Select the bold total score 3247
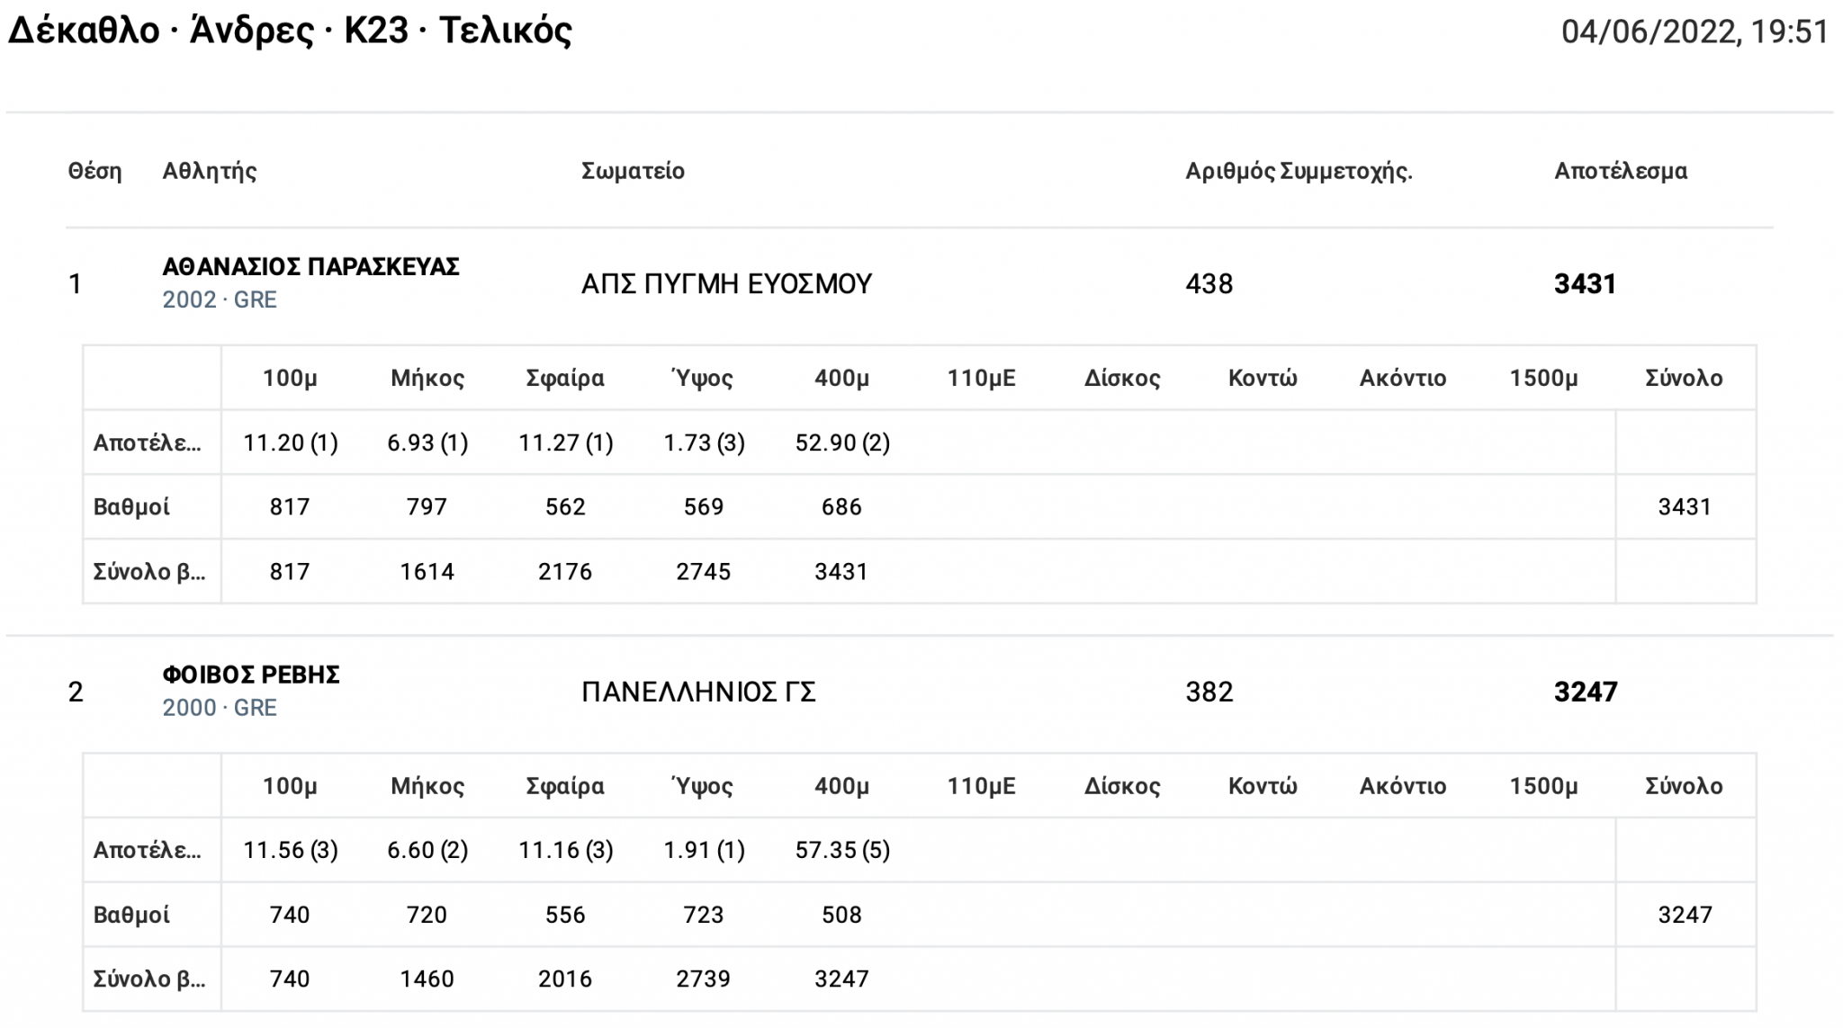1843x1028 pixels. coord(1585,692)
